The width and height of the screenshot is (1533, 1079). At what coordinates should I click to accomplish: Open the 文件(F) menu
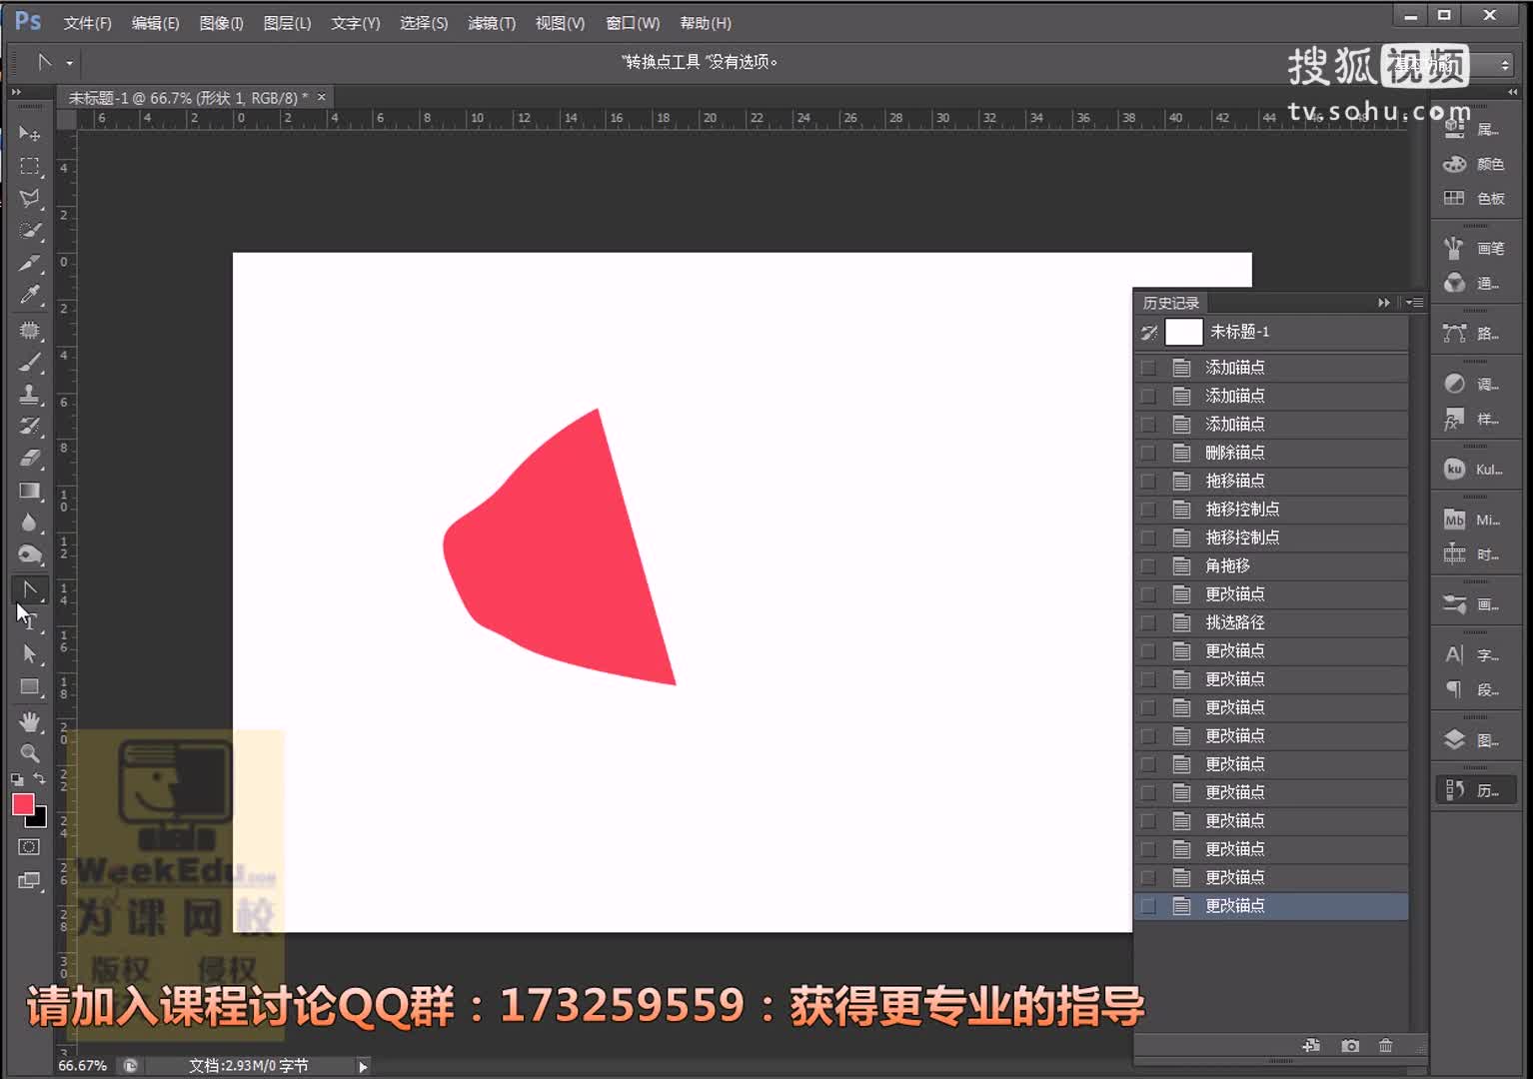pos(87,23)
